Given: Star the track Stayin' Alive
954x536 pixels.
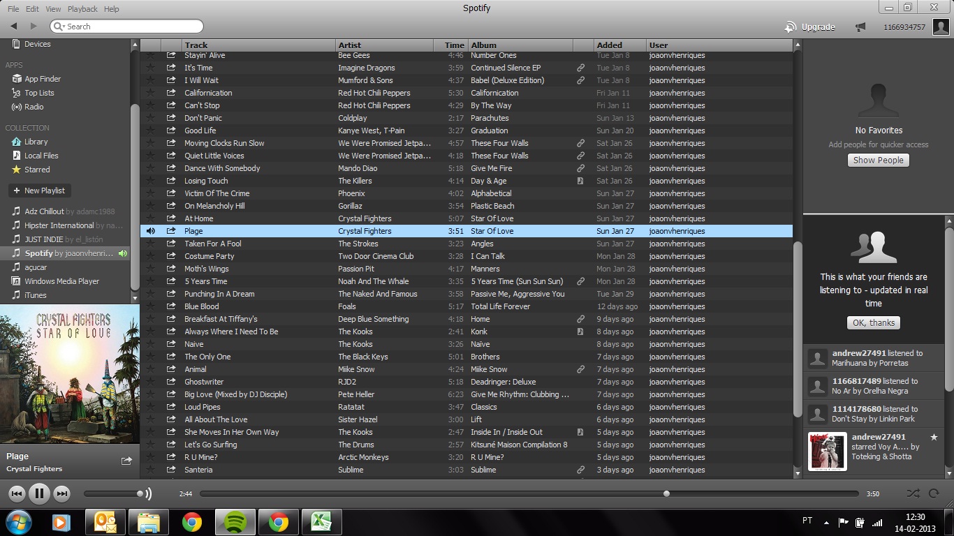Looking at the screenshot, I should pos(150,55).
